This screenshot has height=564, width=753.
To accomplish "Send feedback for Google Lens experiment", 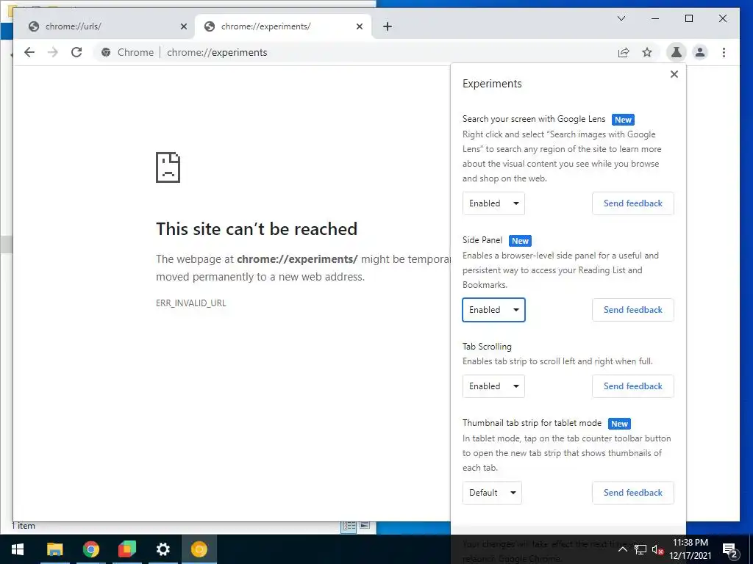I will (x=633, y=203).
